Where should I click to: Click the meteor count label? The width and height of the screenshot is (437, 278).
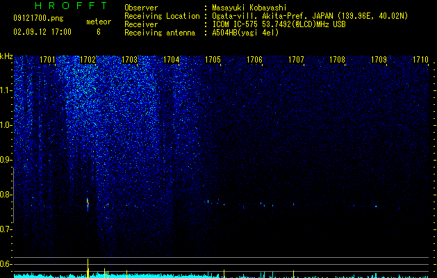pos(99,22)
